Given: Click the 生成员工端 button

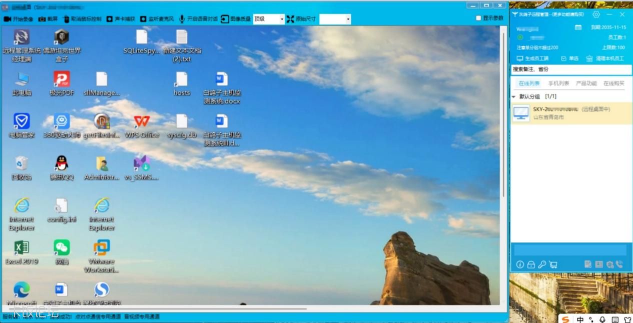Looking at the screenshot, I should point(532,58).
